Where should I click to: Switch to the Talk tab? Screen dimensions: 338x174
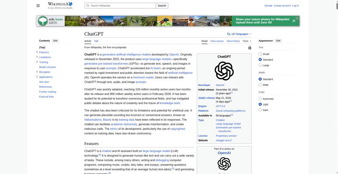pyautogui.click(x=96, y=41)
